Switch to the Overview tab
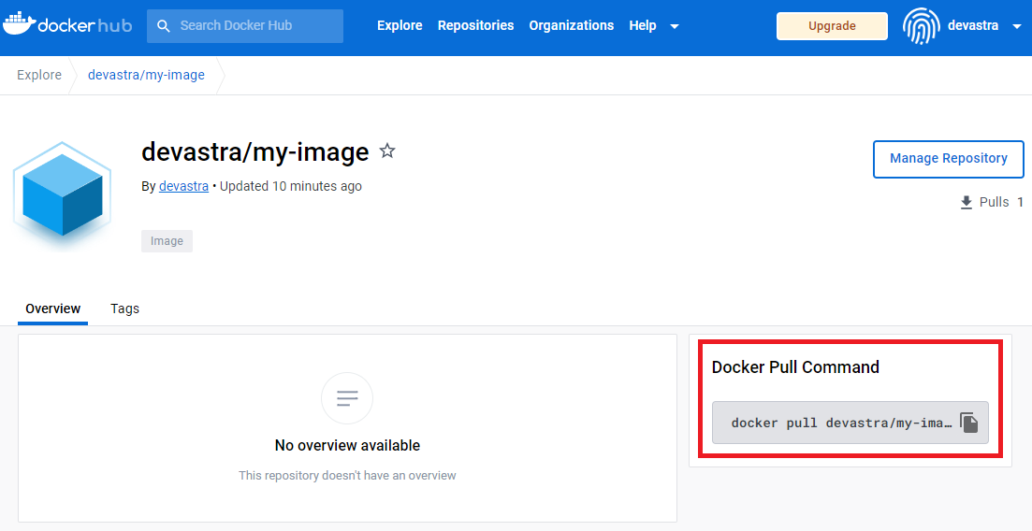This screenshot has height=531, width=1032. point(52,309)
